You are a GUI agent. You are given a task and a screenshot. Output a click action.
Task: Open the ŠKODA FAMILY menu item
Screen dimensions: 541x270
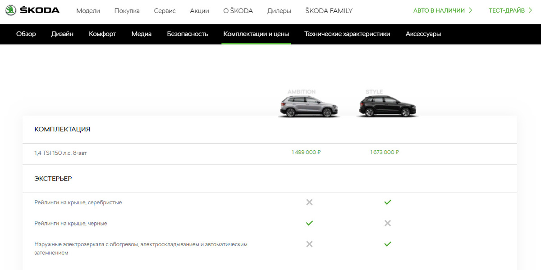tap(329, 11)
